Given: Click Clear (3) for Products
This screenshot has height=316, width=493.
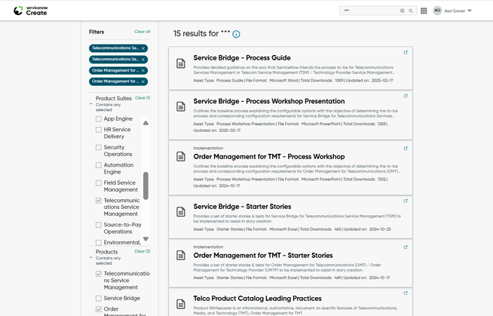Looking at the screenshot, I should click(142, 251).
